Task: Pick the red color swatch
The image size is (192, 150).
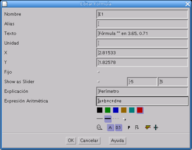Action: pyautogui.click(x=140, y=110)
